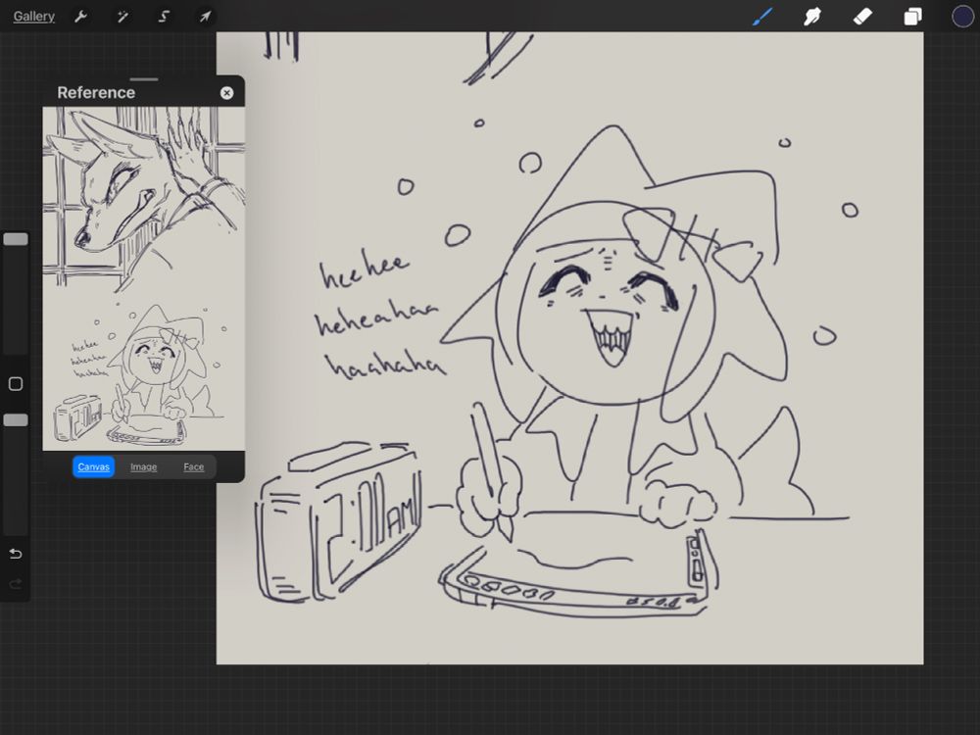Click the Reference panel title
Screen dimensions: 980x735
tap(96, 92)
